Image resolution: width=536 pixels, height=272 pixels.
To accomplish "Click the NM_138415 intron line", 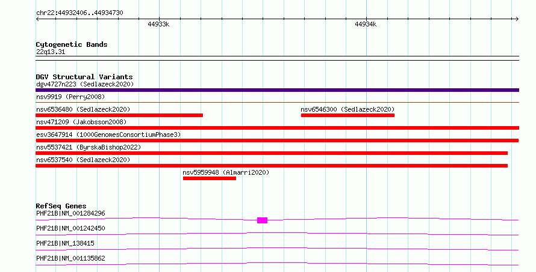I will coord(277,249).
